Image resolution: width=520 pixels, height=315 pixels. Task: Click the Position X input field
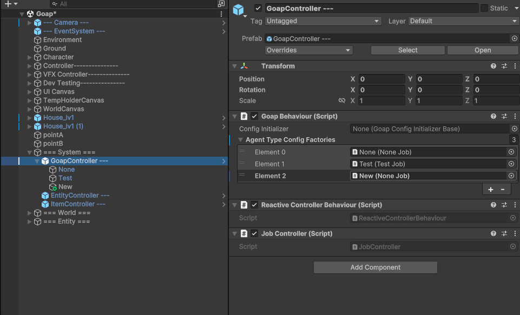click(x=381, y=79)
